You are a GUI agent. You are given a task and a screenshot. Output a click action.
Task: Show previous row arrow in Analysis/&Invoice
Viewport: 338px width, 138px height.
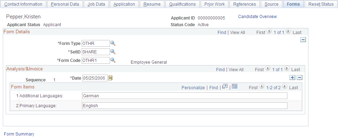(267, 68)
